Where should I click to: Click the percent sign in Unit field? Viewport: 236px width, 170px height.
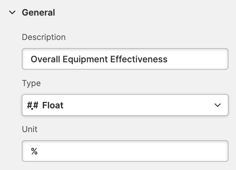pos(34,151)
